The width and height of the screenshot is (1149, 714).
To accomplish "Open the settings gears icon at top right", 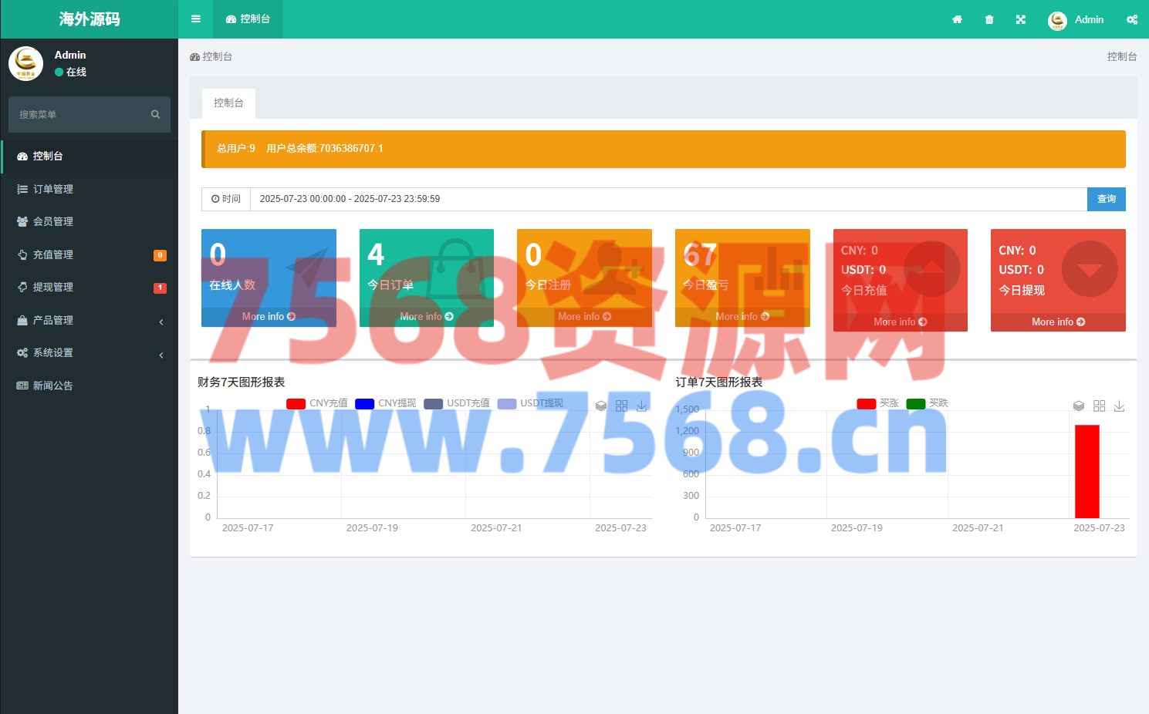I will tap(1132, 19).
